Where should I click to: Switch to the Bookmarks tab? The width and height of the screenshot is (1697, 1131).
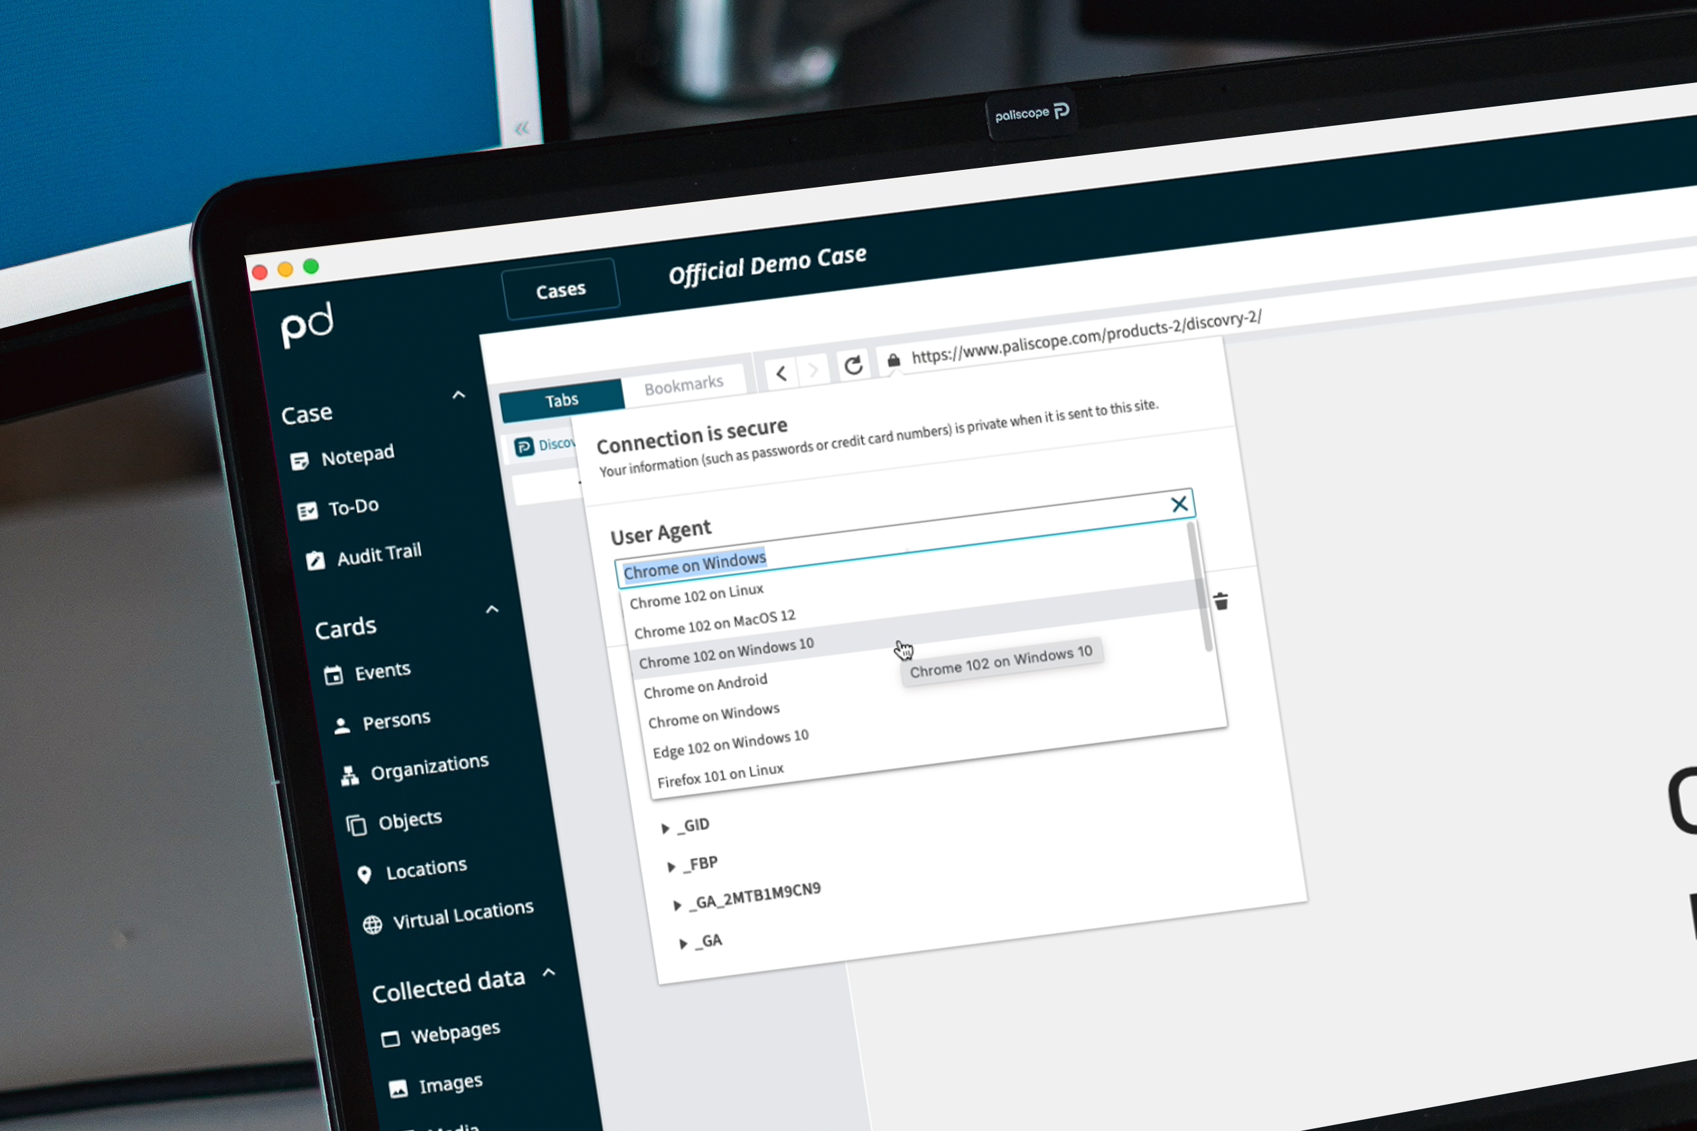point(683,385)
